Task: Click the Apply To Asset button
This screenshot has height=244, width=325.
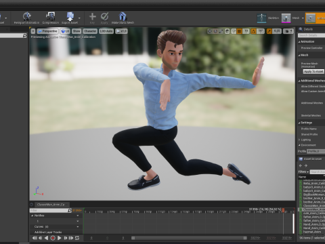Action: pyautogui.click(x=313, y=71)
